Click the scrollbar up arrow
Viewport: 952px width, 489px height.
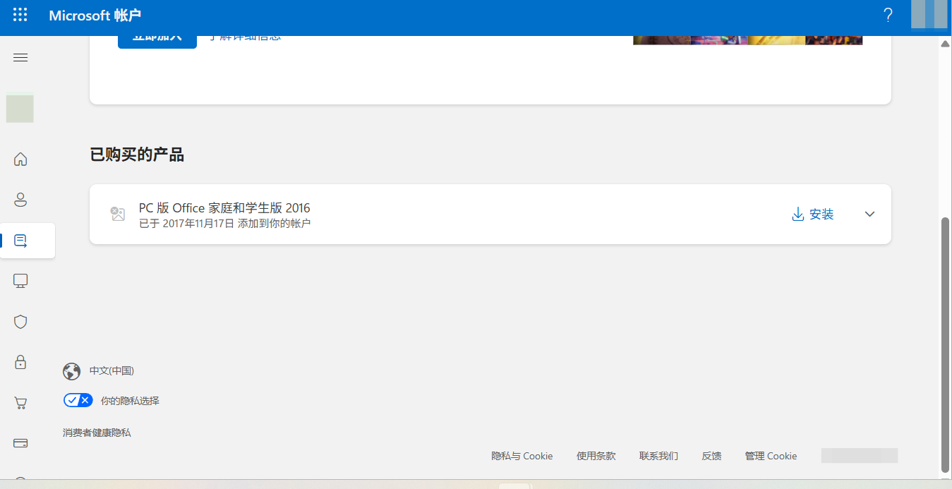pyautogui.click(x=946, y=44)
